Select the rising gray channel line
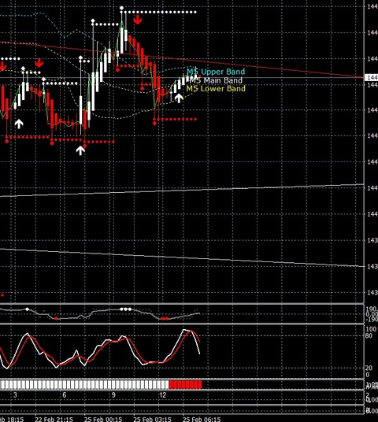The height and width of the screenshot is (422, 378). (182, 191)
